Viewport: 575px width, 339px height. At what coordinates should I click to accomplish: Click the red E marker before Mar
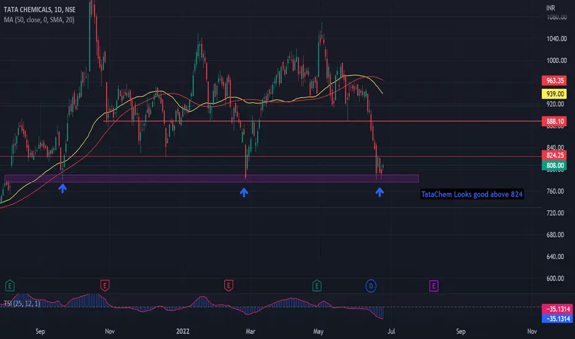pyautogui.click(x=228, y=285)
